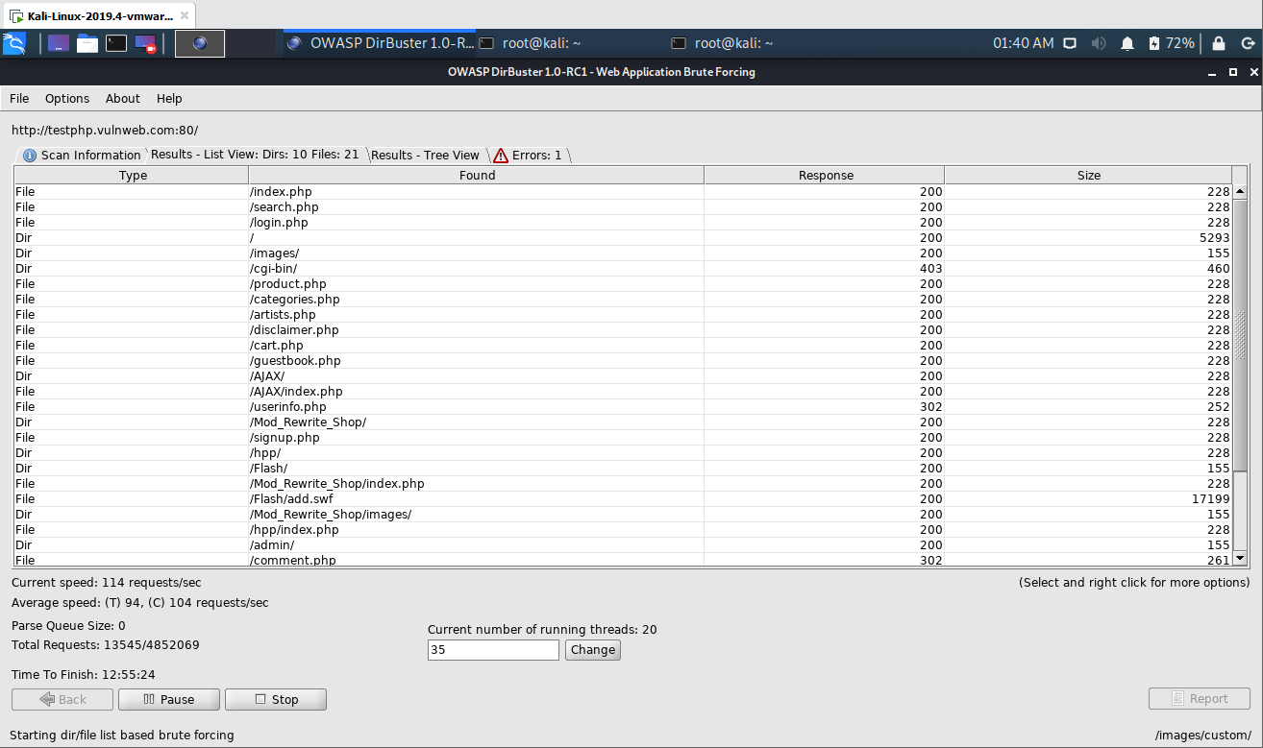Select the Results - List View tab
Image resolution: width=1263 pixels, height=748 pixels.
tap(255, 155)
